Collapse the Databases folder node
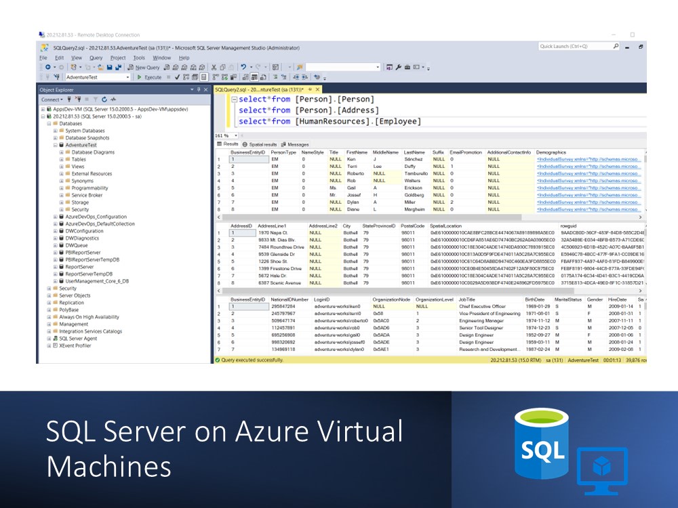Image resolution: width=678 pixels, height=508 pixels. 49,123
